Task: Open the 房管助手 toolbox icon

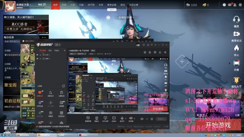Action: pyautogui.click(x=51, y=94)
